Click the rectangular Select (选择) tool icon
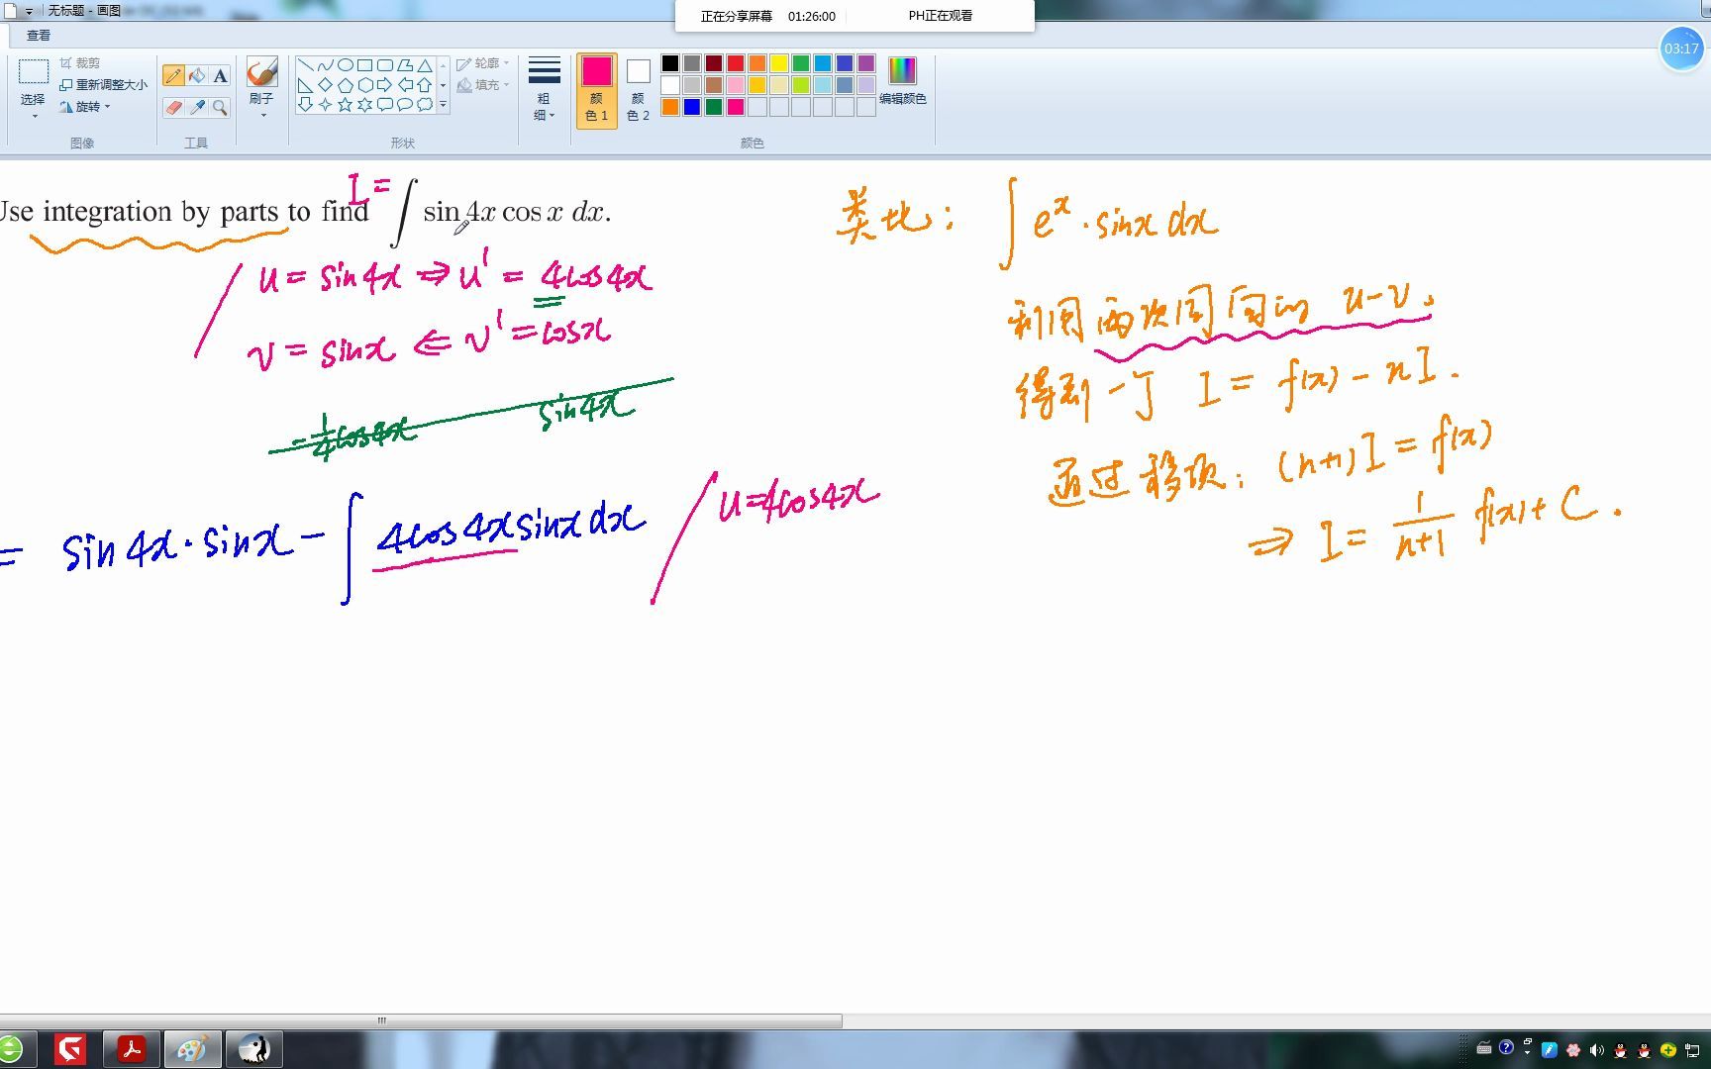This screenshot has height=1069, width=1711. click(x=33, y=72)
